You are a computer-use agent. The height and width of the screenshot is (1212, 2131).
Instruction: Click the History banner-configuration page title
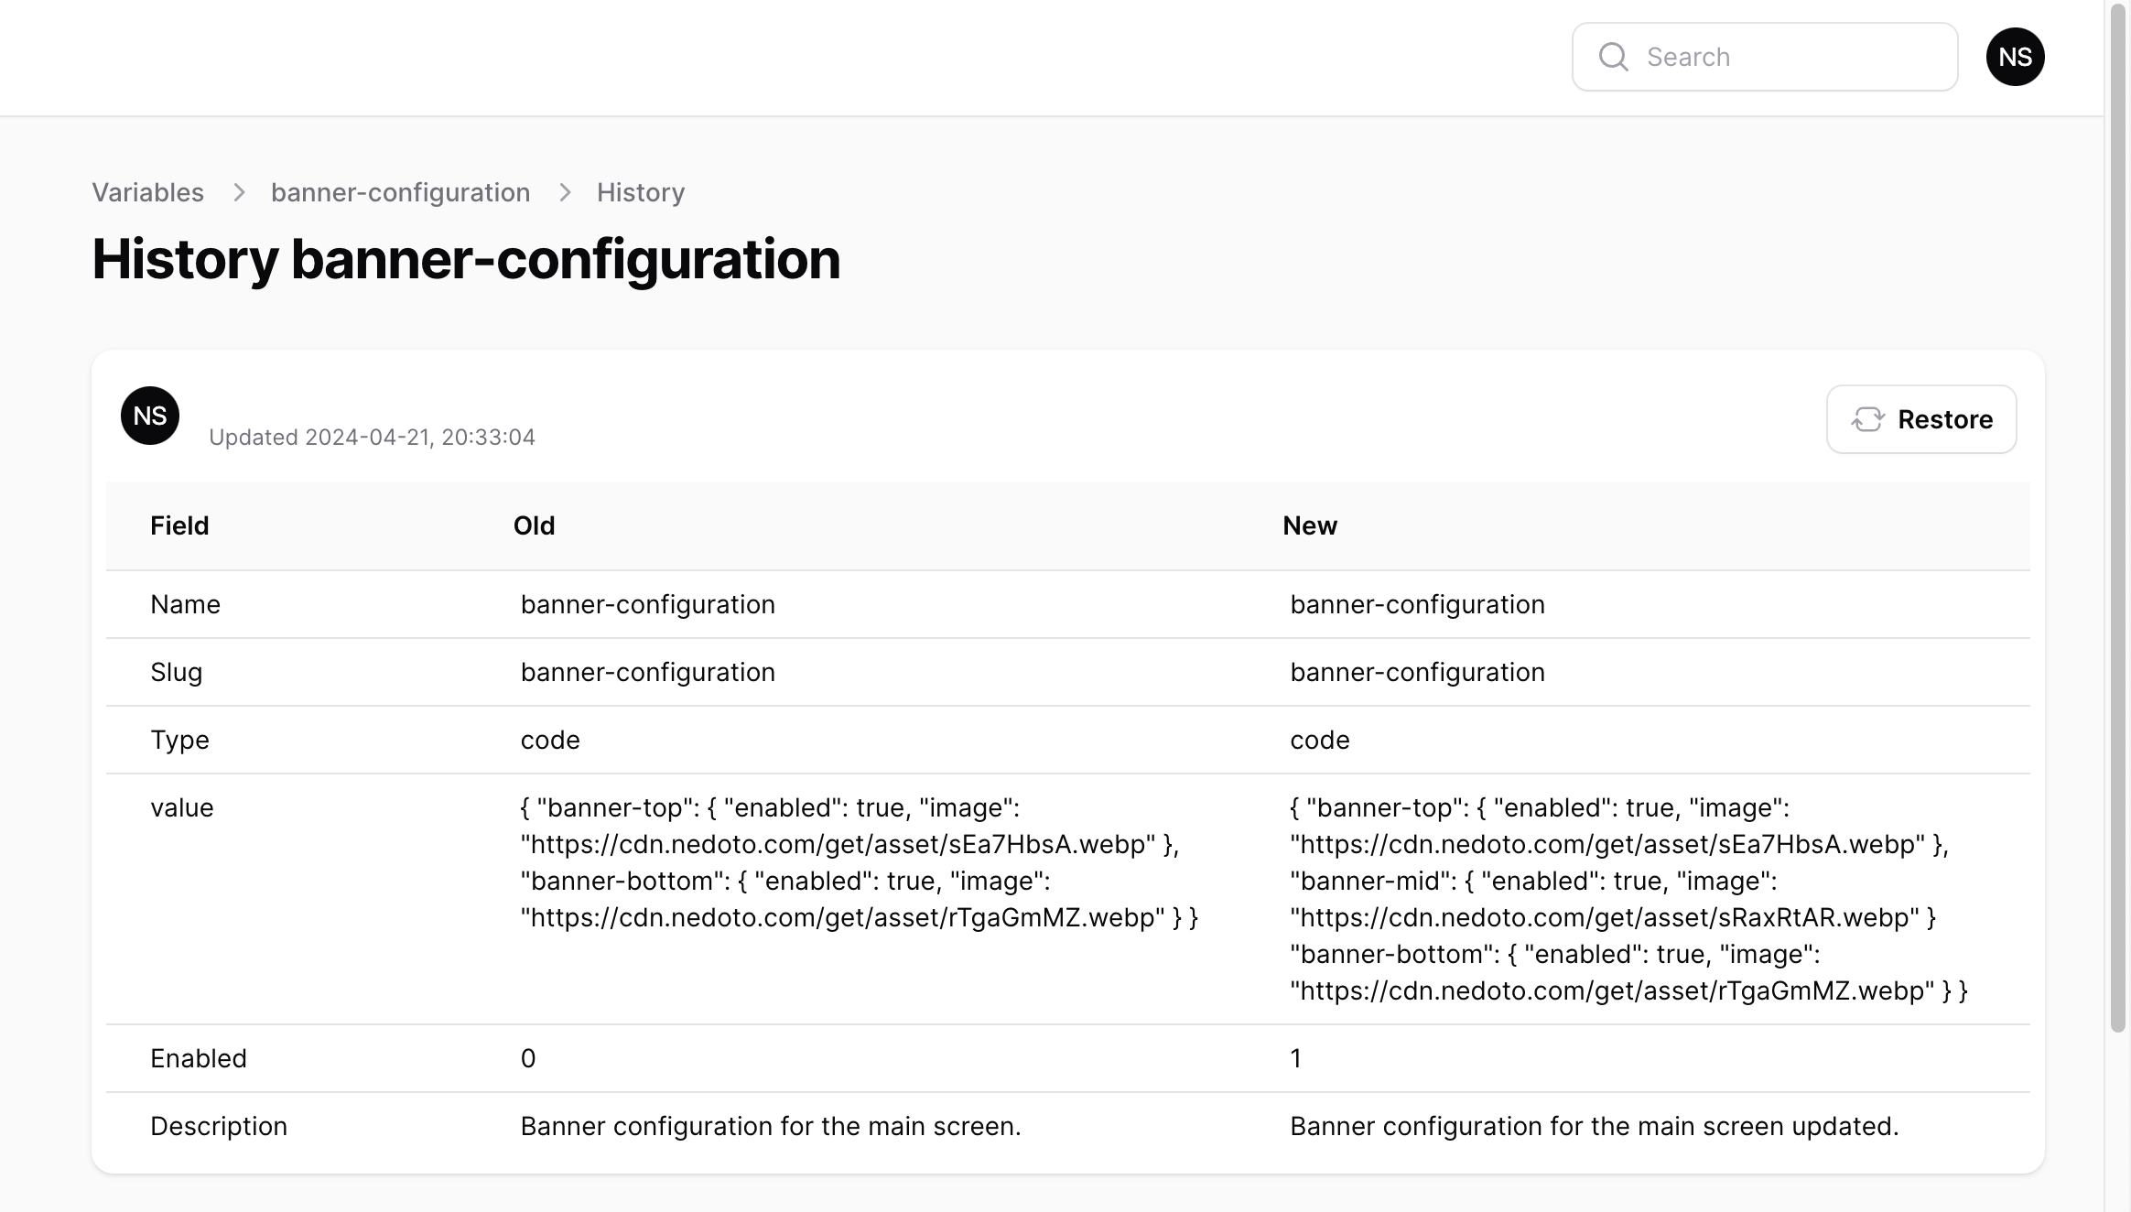pyautogui.click(x=466, y=259)
